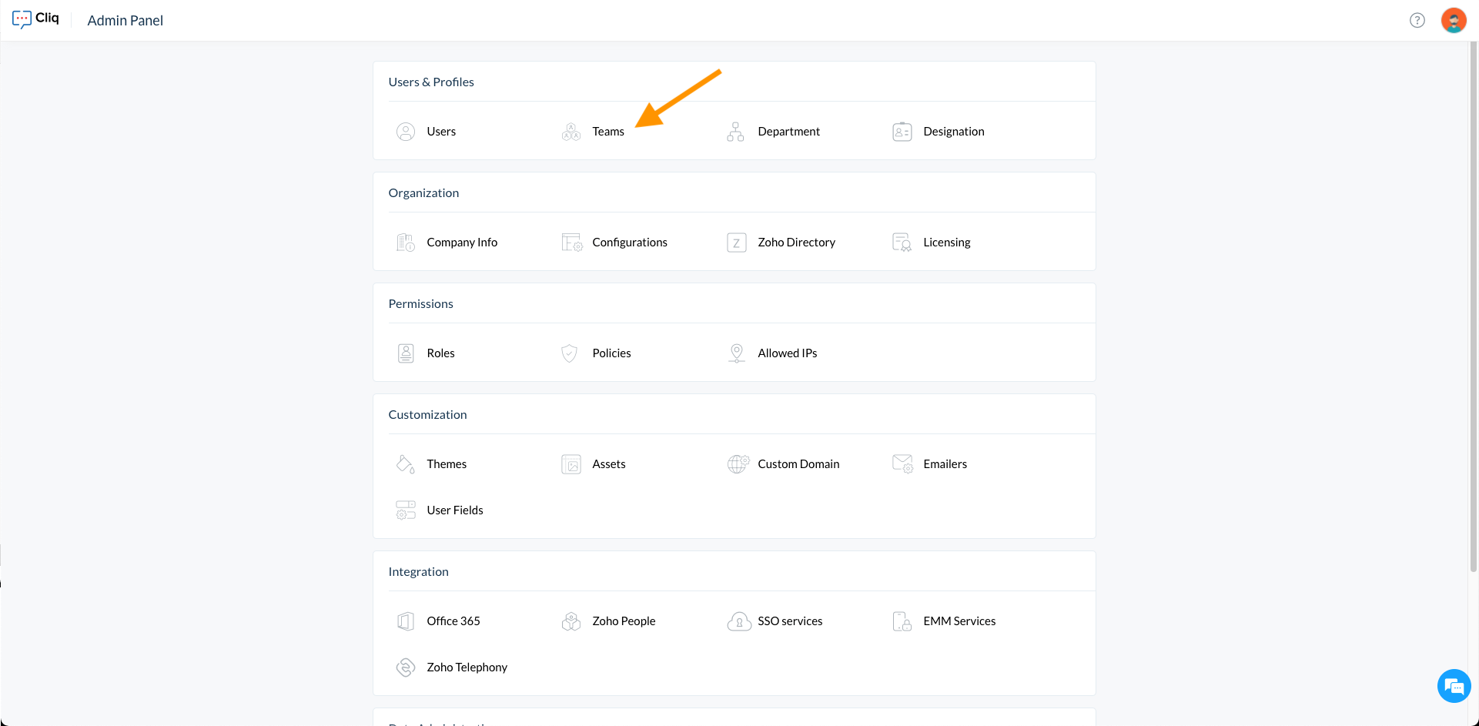The image size is (1479, 726).
Task: Click the Zoho Telephony icon
Action: (x=406, y=667)
